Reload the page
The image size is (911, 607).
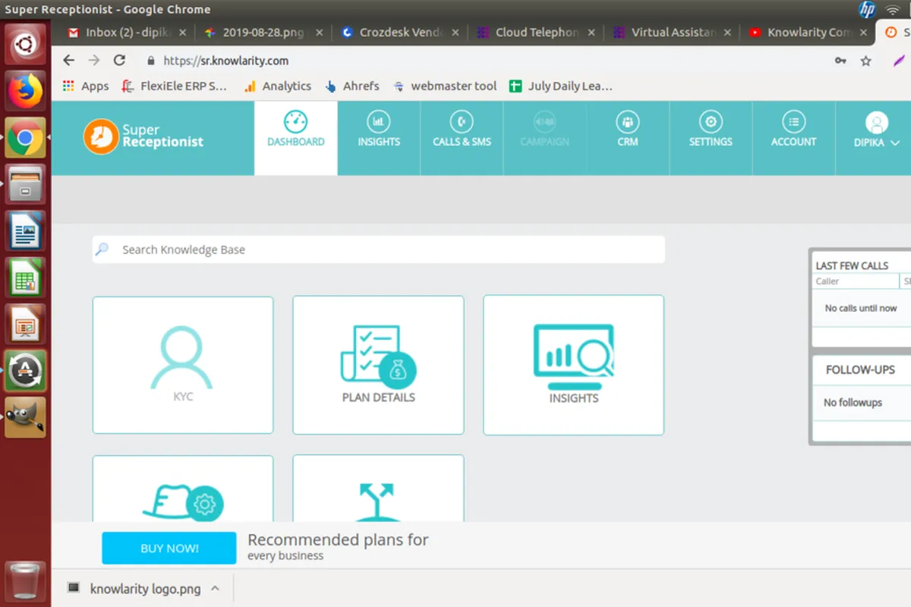(119, 61)
